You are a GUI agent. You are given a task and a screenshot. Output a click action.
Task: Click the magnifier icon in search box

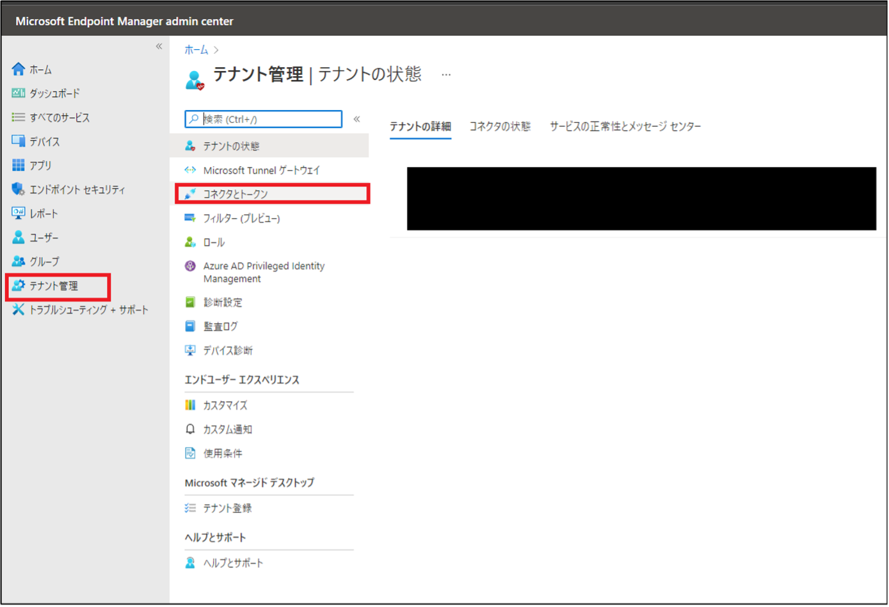(x=194, y=119)
